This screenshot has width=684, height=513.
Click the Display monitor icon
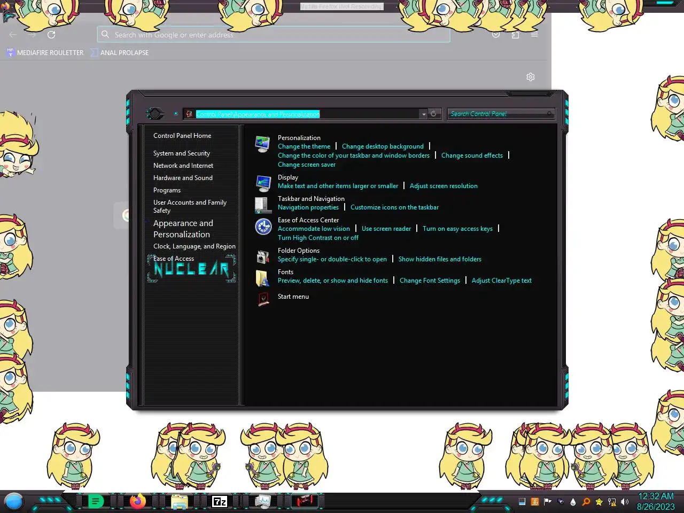coord(263,184)
